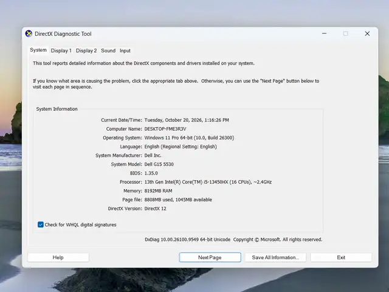Exit the diagnostic tool
389x292 pixels.
point(341,257)
